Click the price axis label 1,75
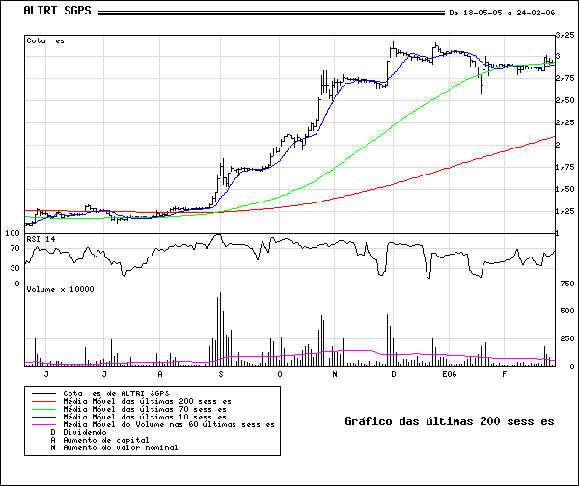 pos(565,167)
